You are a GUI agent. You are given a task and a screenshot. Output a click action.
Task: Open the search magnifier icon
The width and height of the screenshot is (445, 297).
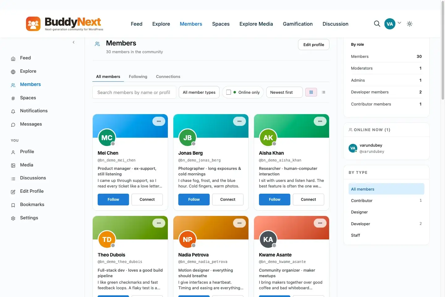point(377,24)
